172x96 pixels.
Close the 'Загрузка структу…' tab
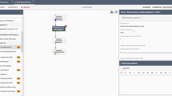(33, 1)
